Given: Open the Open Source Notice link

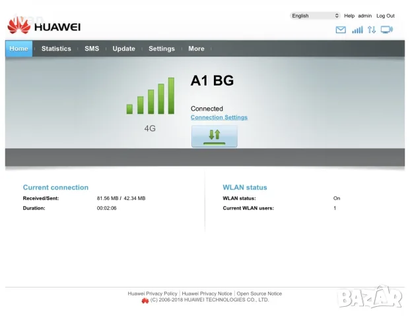Looking at the screenshot, I should (259, 294).
